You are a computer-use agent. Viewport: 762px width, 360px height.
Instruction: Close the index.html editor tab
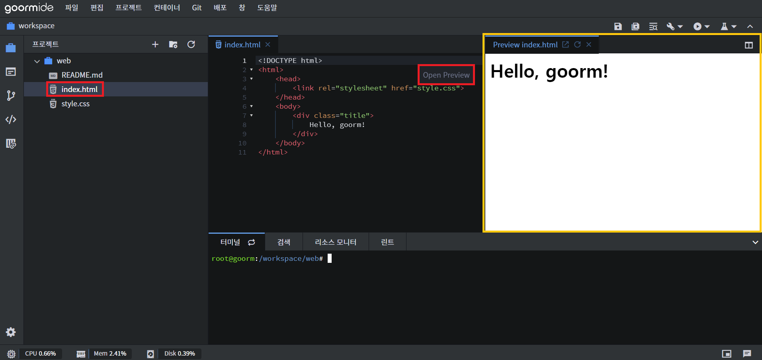(268, 45)
